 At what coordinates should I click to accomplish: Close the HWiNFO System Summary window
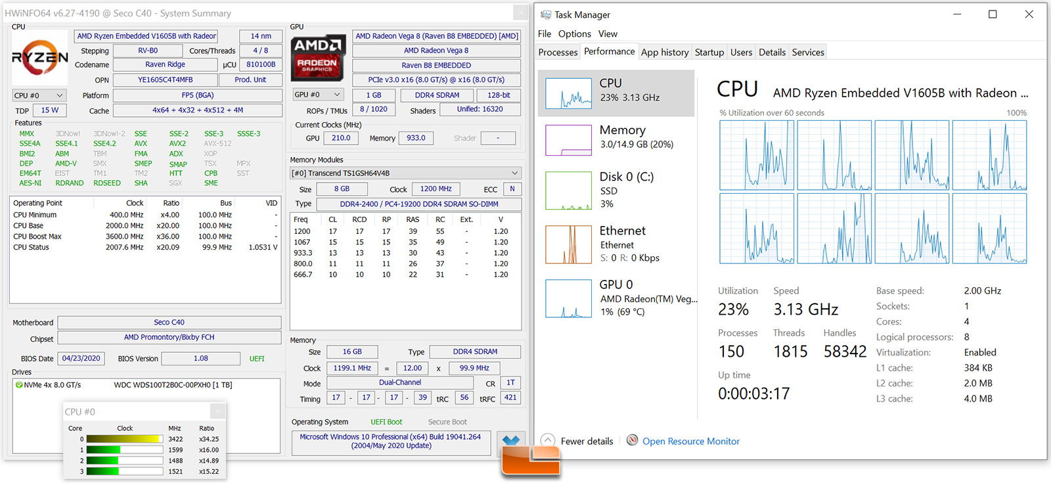[x=520, y=13]
